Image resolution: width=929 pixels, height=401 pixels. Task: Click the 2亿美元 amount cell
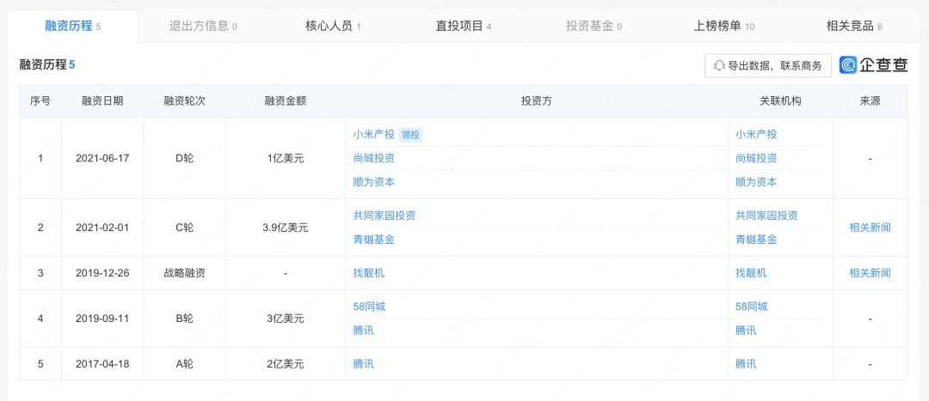pyautogui.click(x=286, y=364)
